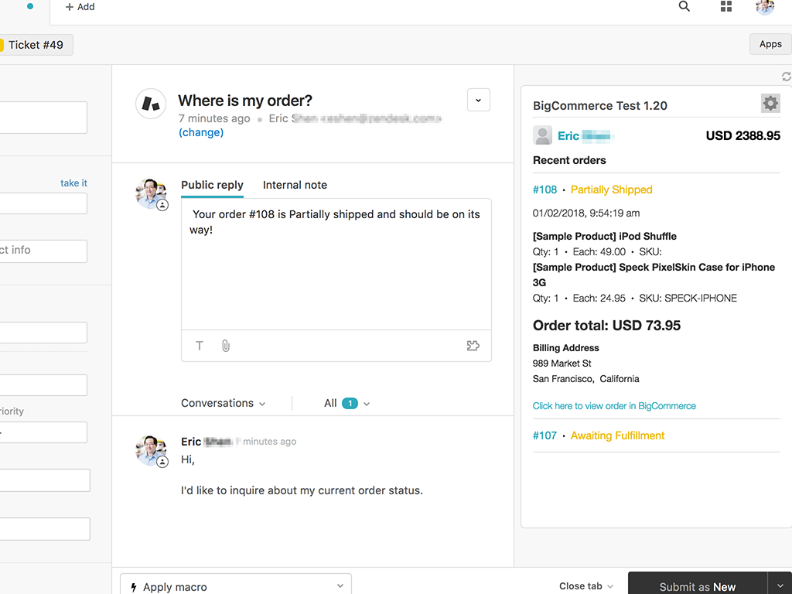Click the search magnifier icon
This screenshot has height=594, width=792.
pyautogui.click(x=684, y=7)
